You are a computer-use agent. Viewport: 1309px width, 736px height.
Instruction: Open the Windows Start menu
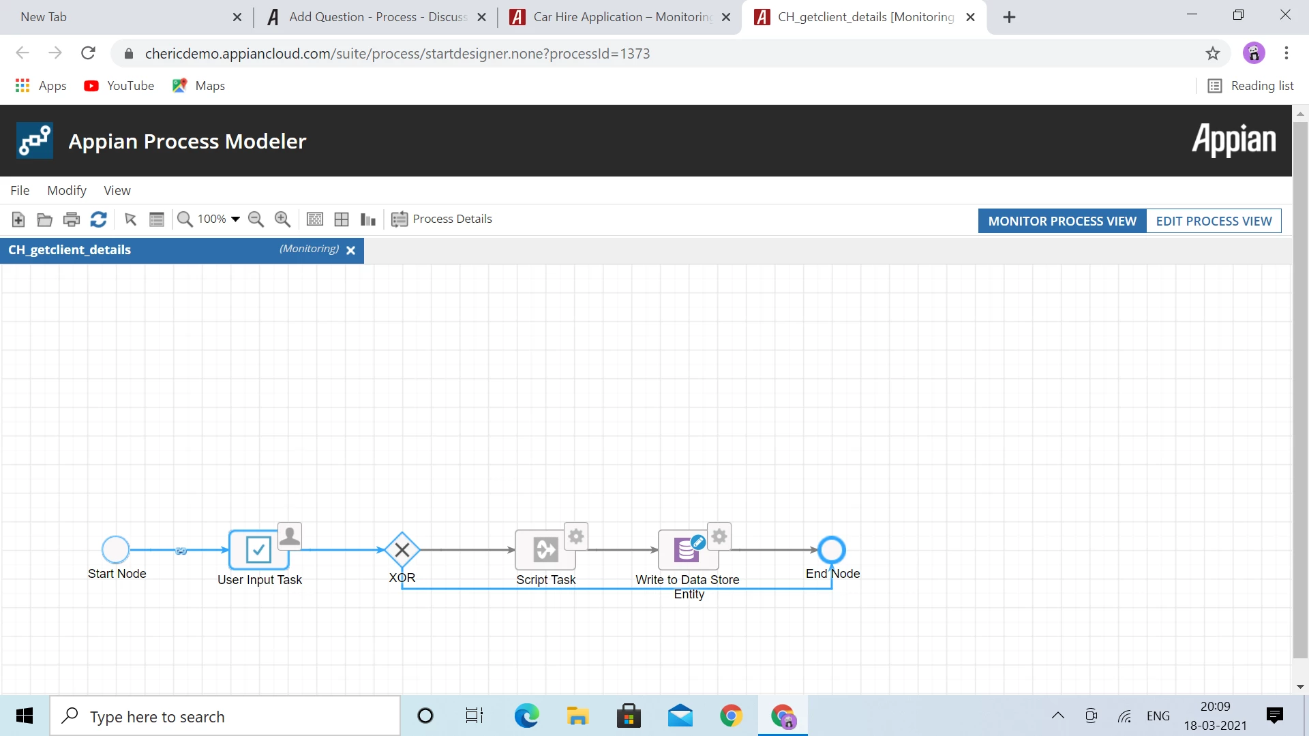point(25,716)
